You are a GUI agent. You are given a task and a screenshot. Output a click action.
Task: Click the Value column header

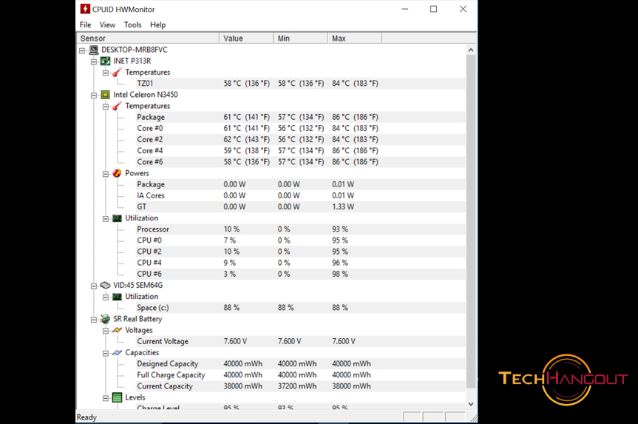tap(246, 38)
